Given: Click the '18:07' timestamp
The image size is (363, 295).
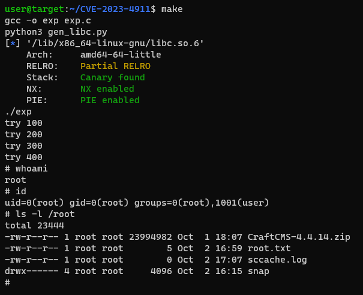Looking at the screenshot, I should click(229, 237).
